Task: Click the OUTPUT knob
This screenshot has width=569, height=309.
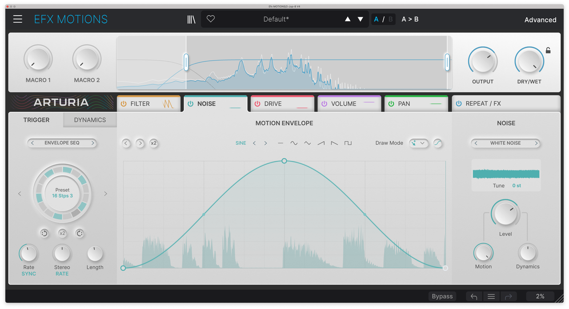Action: click(x=483, y=61)
